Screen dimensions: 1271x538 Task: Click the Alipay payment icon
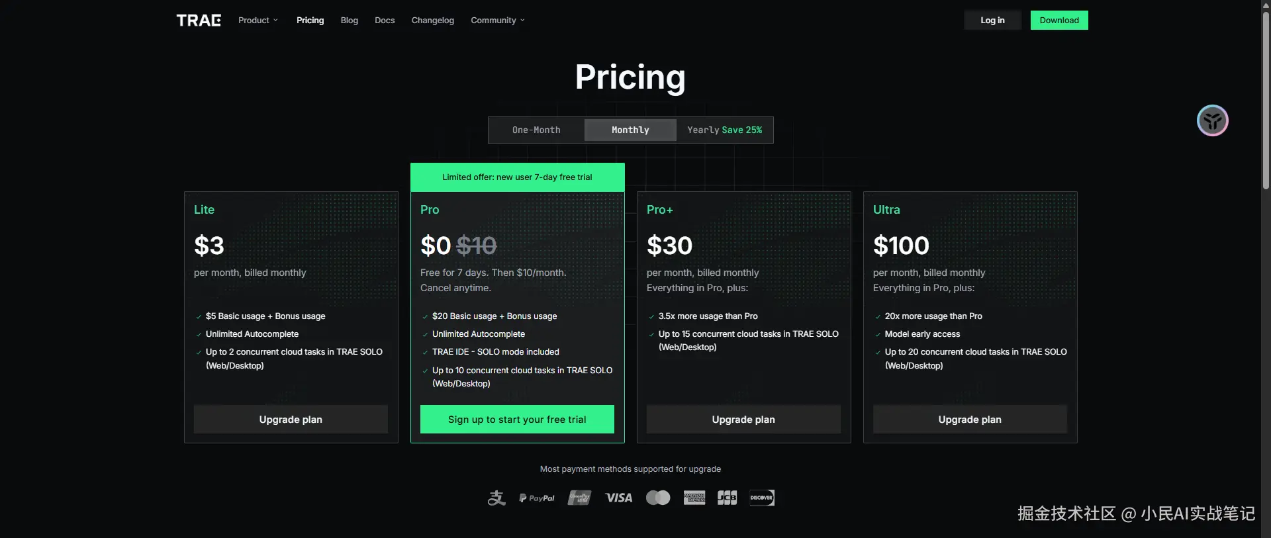pyautogui.click(x=496, y=498)
